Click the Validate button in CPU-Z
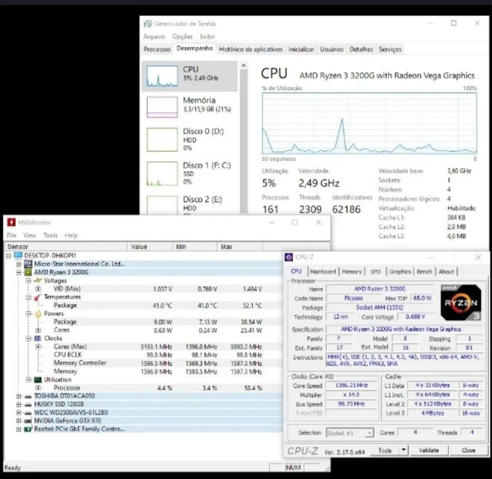Image resolution: width=492 pixels, height=479 pixels. click(x=429, y=450)
